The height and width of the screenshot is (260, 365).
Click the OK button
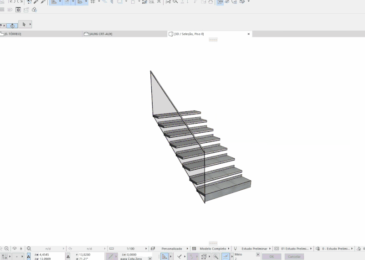[272, 256]
